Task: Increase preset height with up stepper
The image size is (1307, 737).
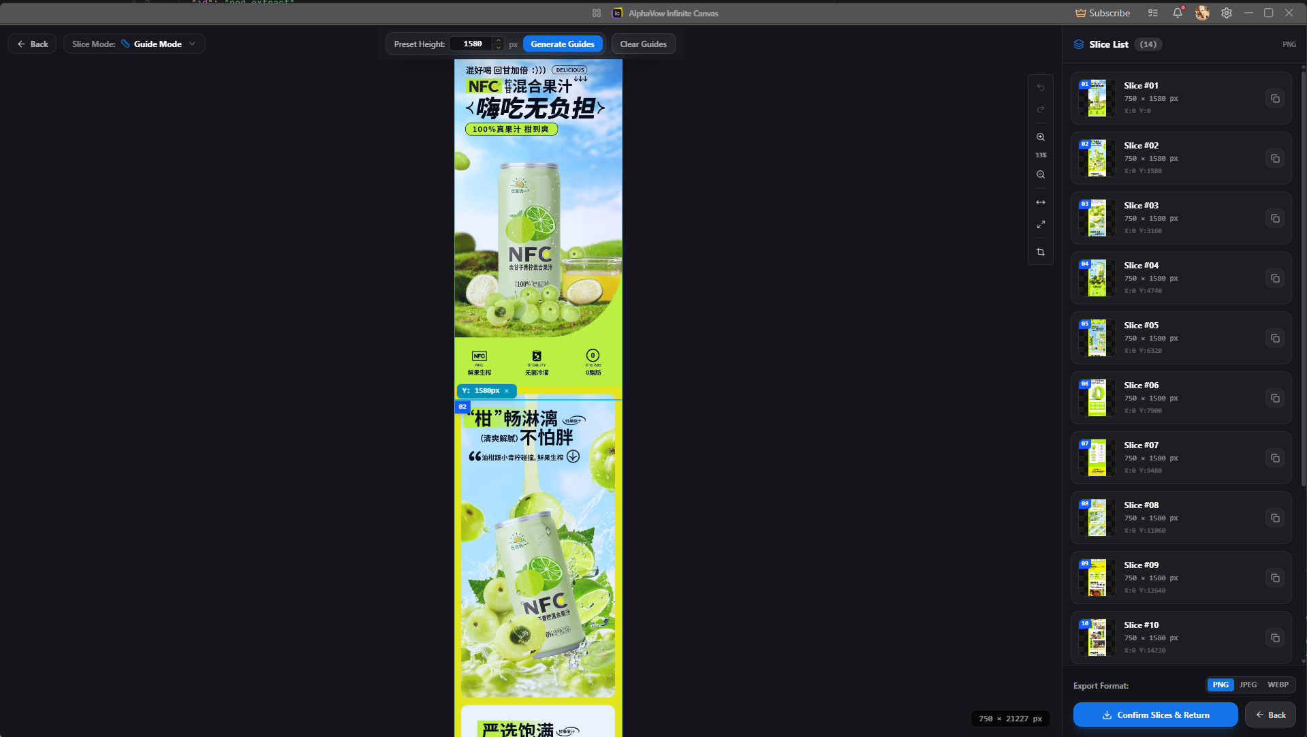Action: pos(499,40)
